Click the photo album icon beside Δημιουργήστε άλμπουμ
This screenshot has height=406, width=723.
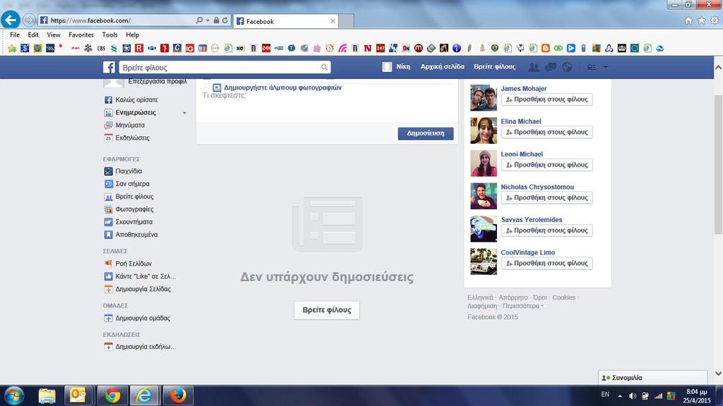(217, 87)
